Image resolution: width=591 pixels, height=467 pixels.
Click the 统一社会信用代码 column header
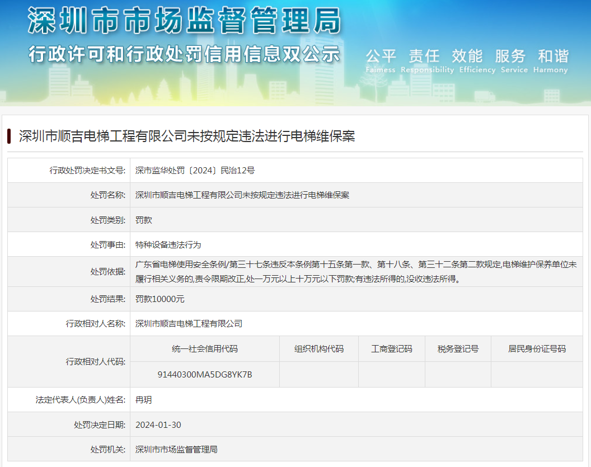(x=205, y=349)
